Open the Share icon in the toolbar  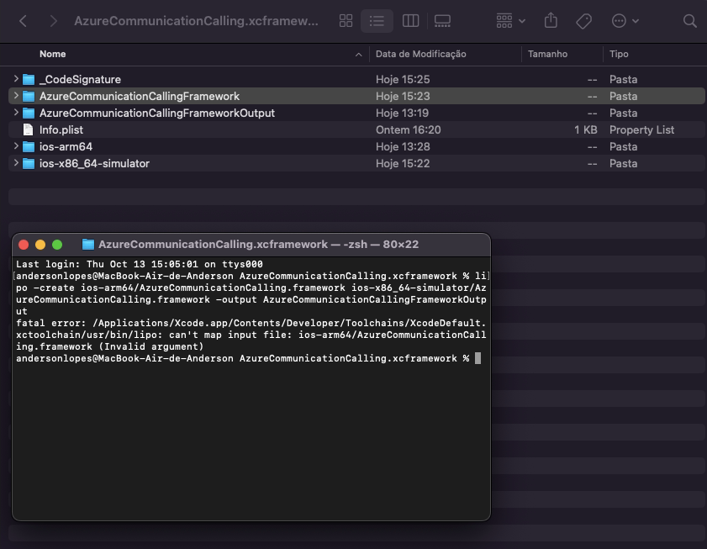(551, 20)
